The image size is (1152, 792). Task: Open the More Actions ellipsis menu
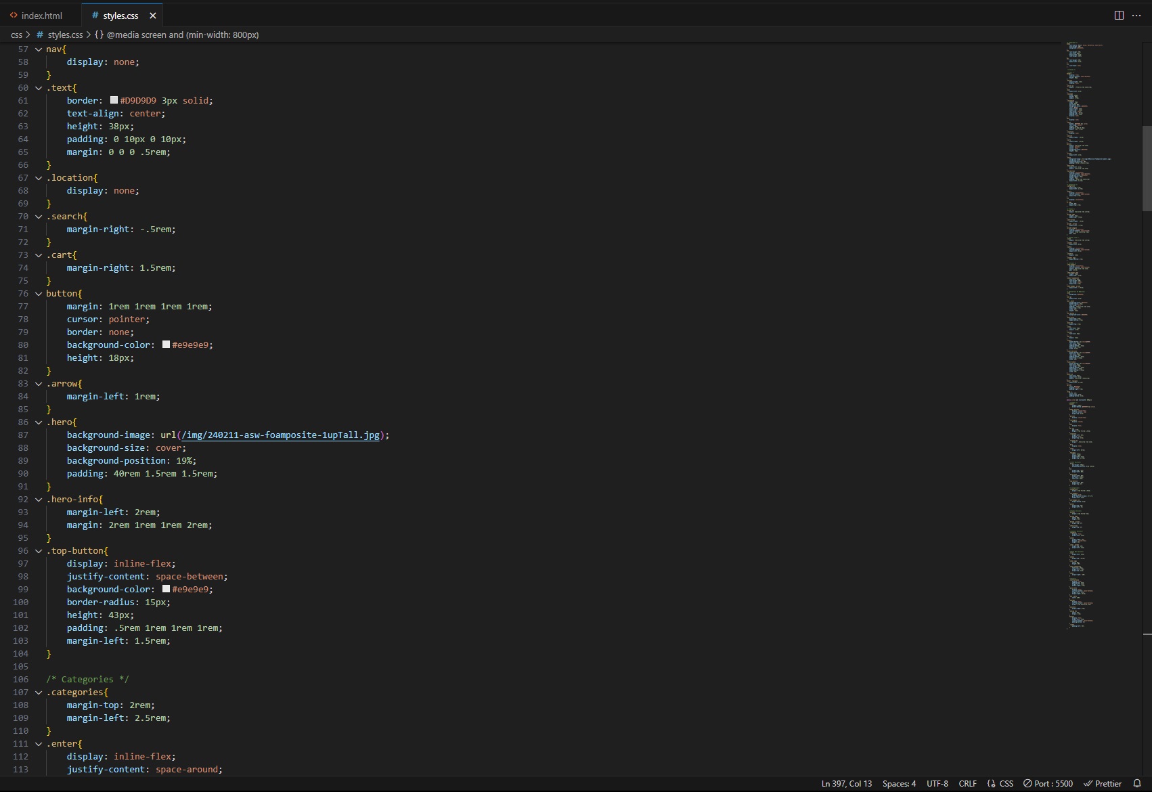(x=1136, y=15)
